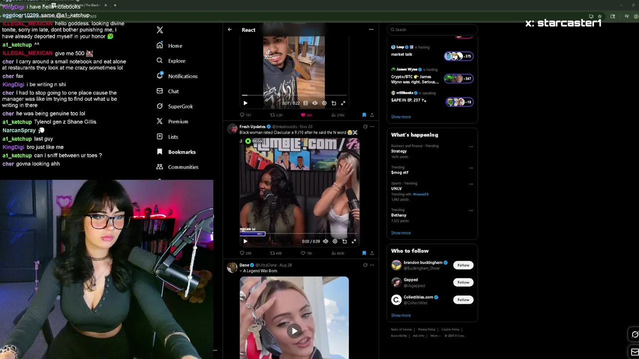
Task: Open more options for Bethany trend
Action: coord(471,210)
